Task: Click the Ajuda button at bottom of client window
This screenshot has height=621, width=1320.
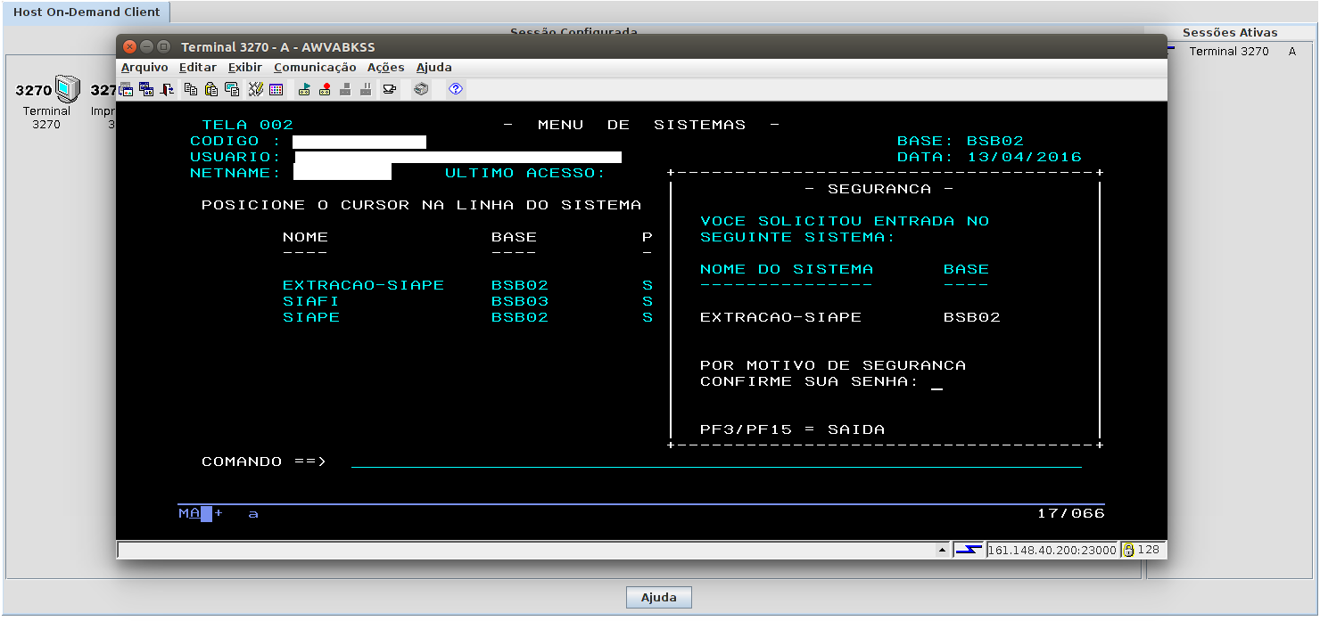Action: (x=659, y=598)
